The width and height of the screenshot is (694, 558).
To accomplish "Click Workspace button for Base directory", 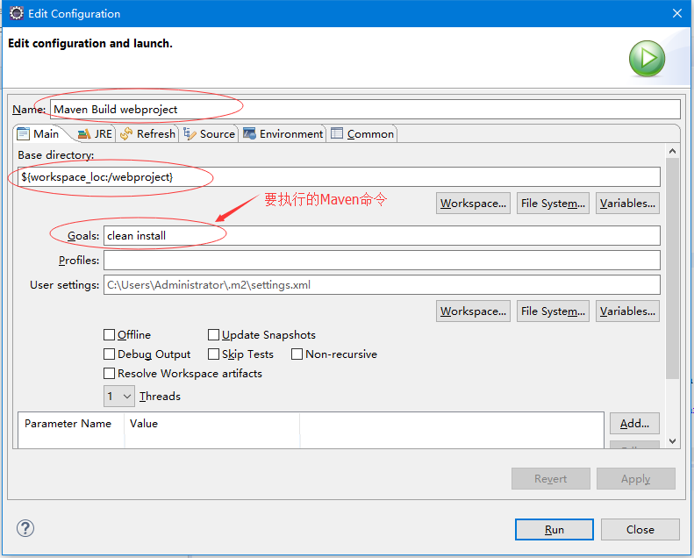I will 473,204.
